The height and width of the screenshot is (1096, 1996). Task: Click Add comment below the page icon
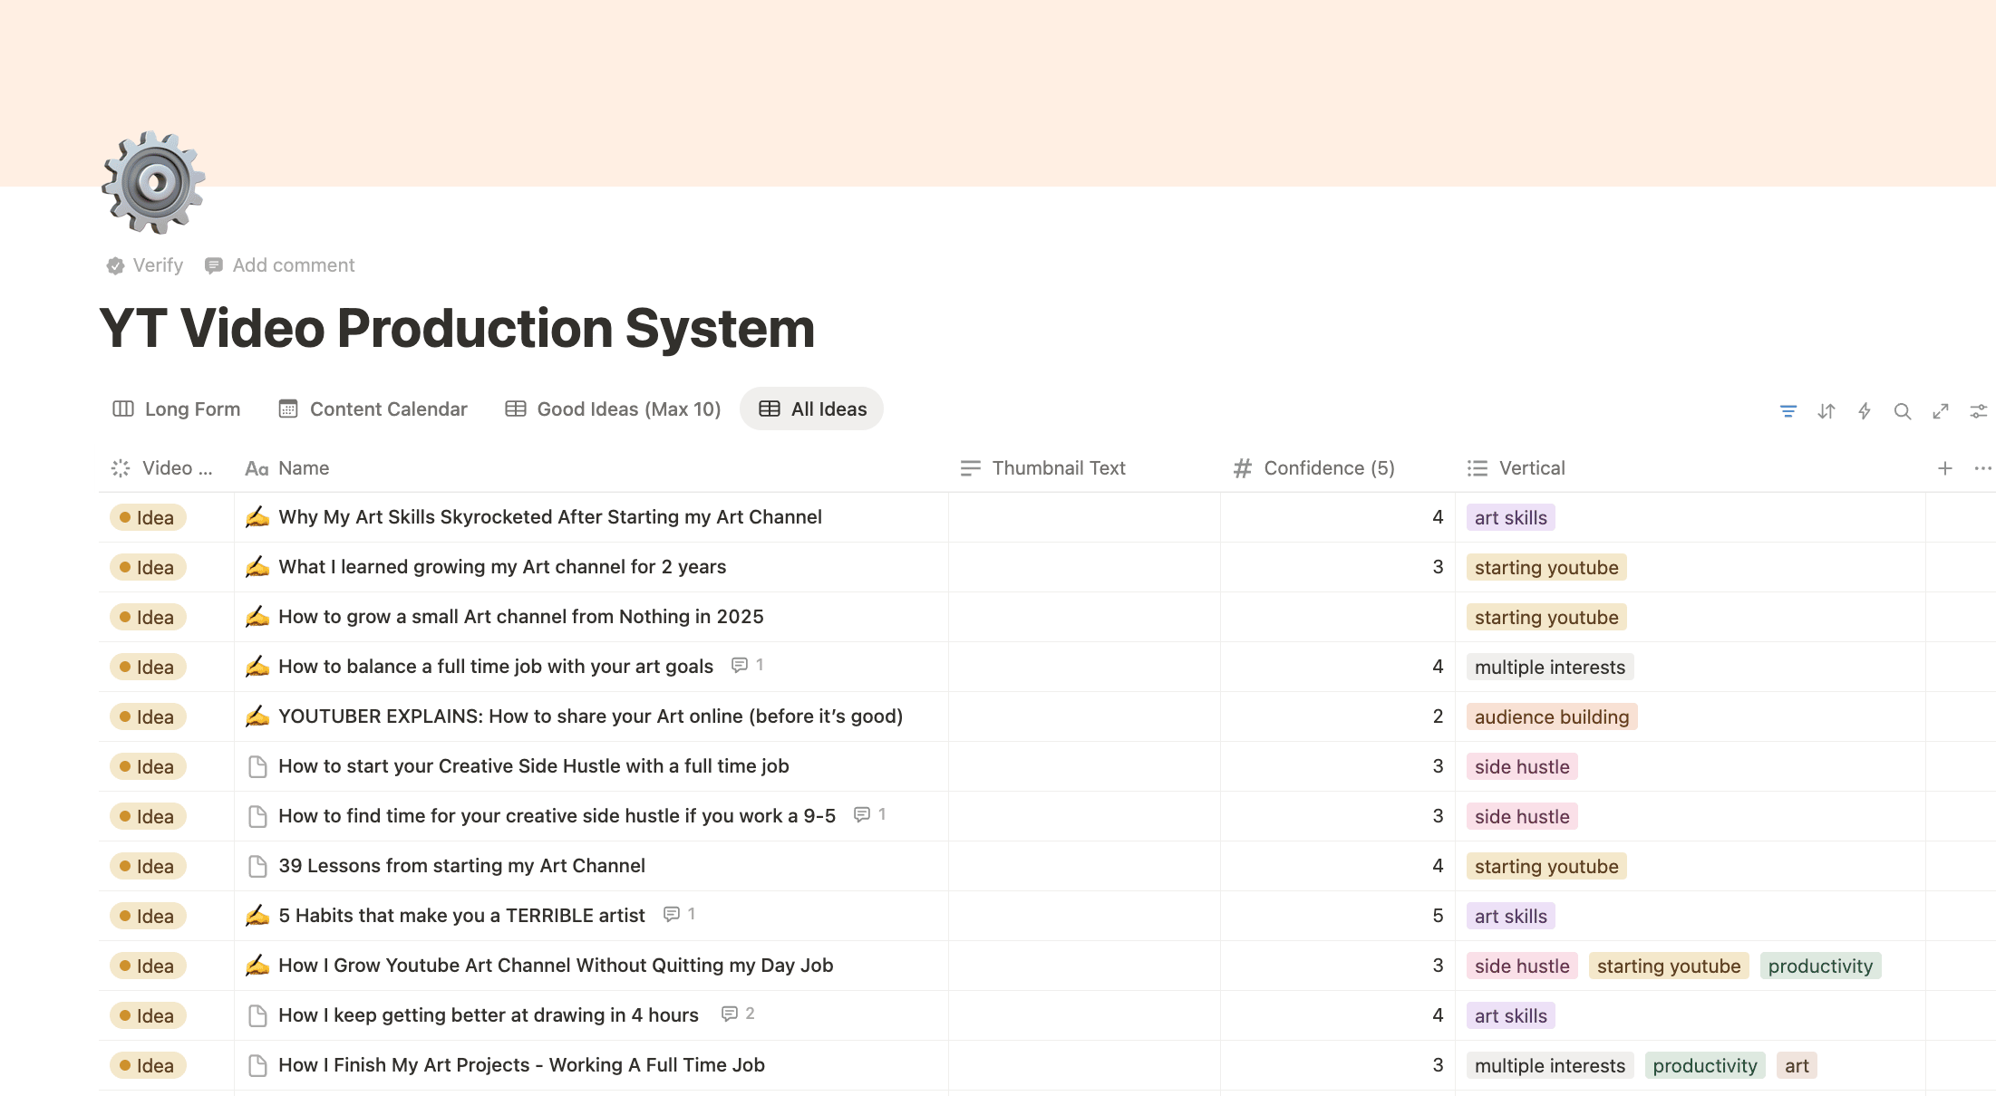[280, 265]
